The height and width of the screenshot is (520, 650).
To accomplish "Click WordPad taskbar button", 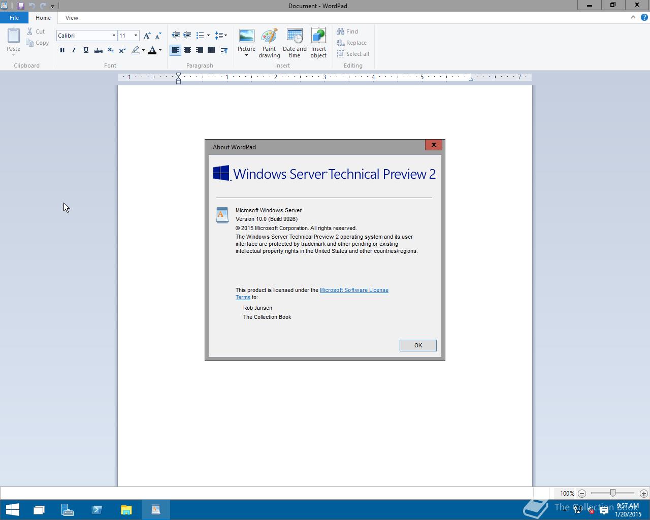I will pyautogui.click(x=156, y=509).
